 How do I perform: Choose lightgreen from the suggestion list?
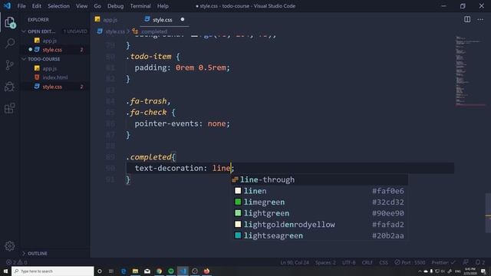[319, 213]
